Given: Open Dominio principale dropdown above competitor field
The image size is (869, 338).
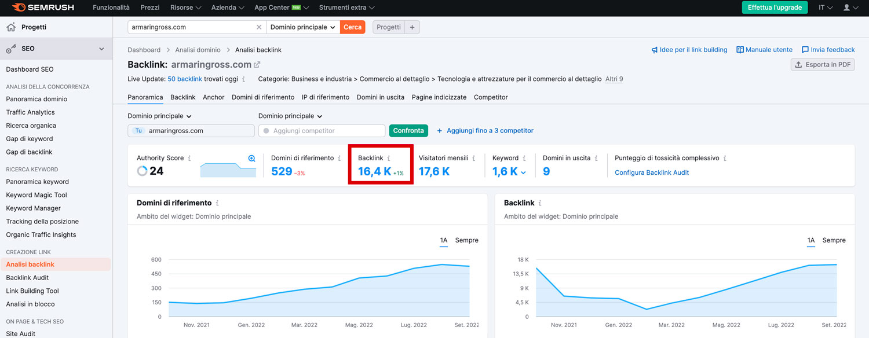Looking at the screenshot, I should [290, 116].
